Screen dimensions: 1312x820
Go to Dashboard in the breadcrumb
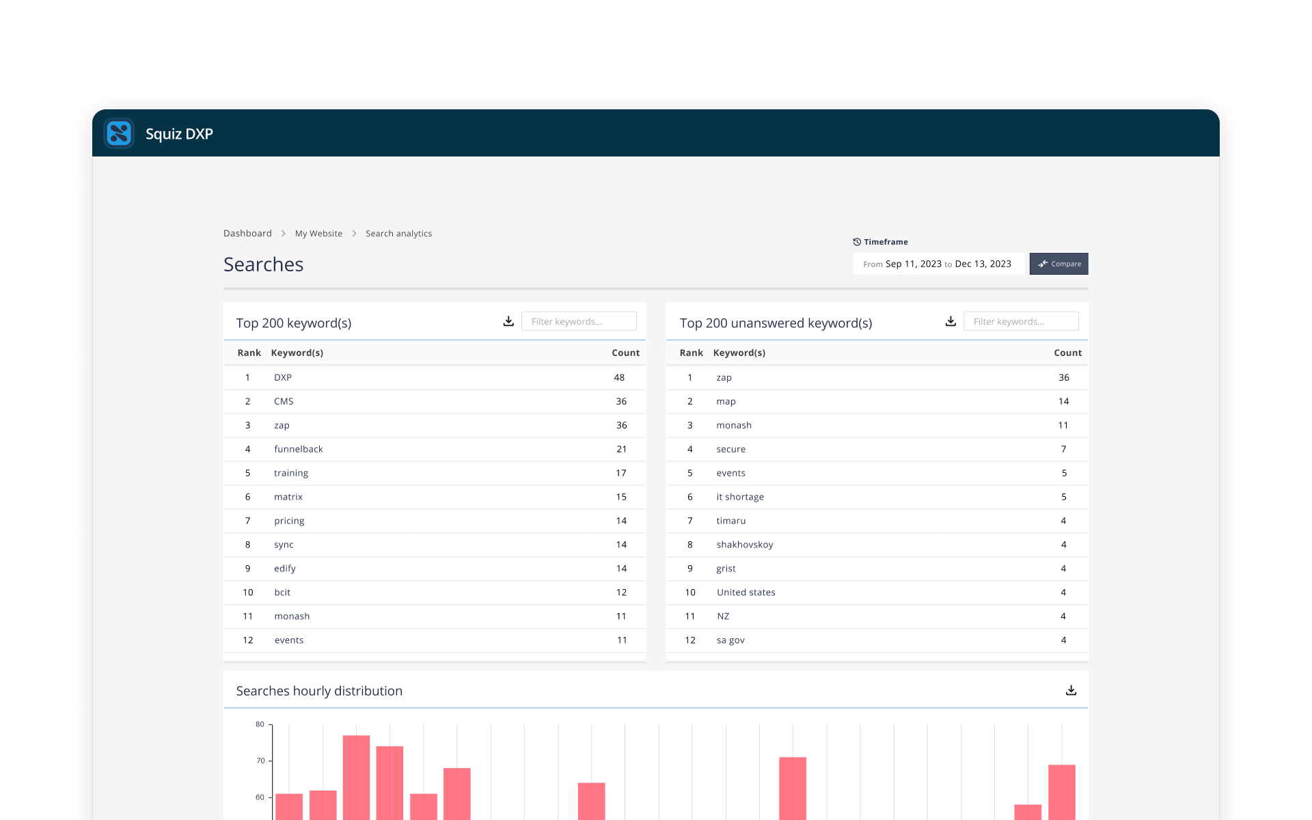point(247,233)
